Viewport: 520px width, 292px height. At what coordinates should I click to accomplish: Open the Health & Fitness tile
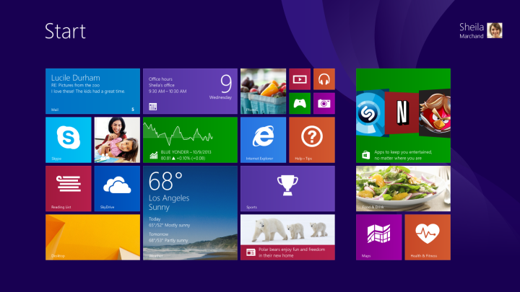427,236
